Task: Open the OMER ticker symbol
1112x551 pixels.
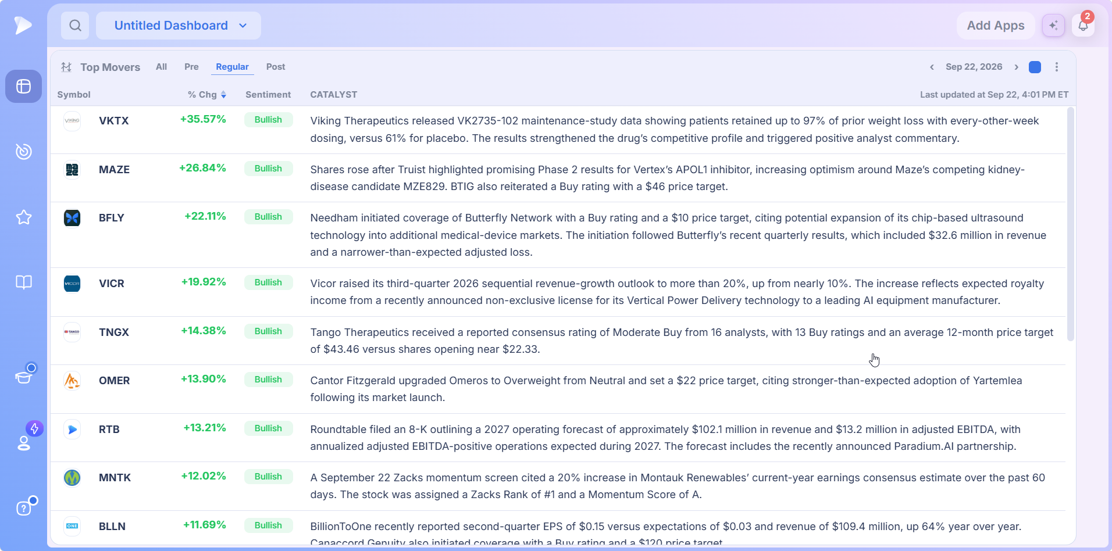Action: [115, 381]
